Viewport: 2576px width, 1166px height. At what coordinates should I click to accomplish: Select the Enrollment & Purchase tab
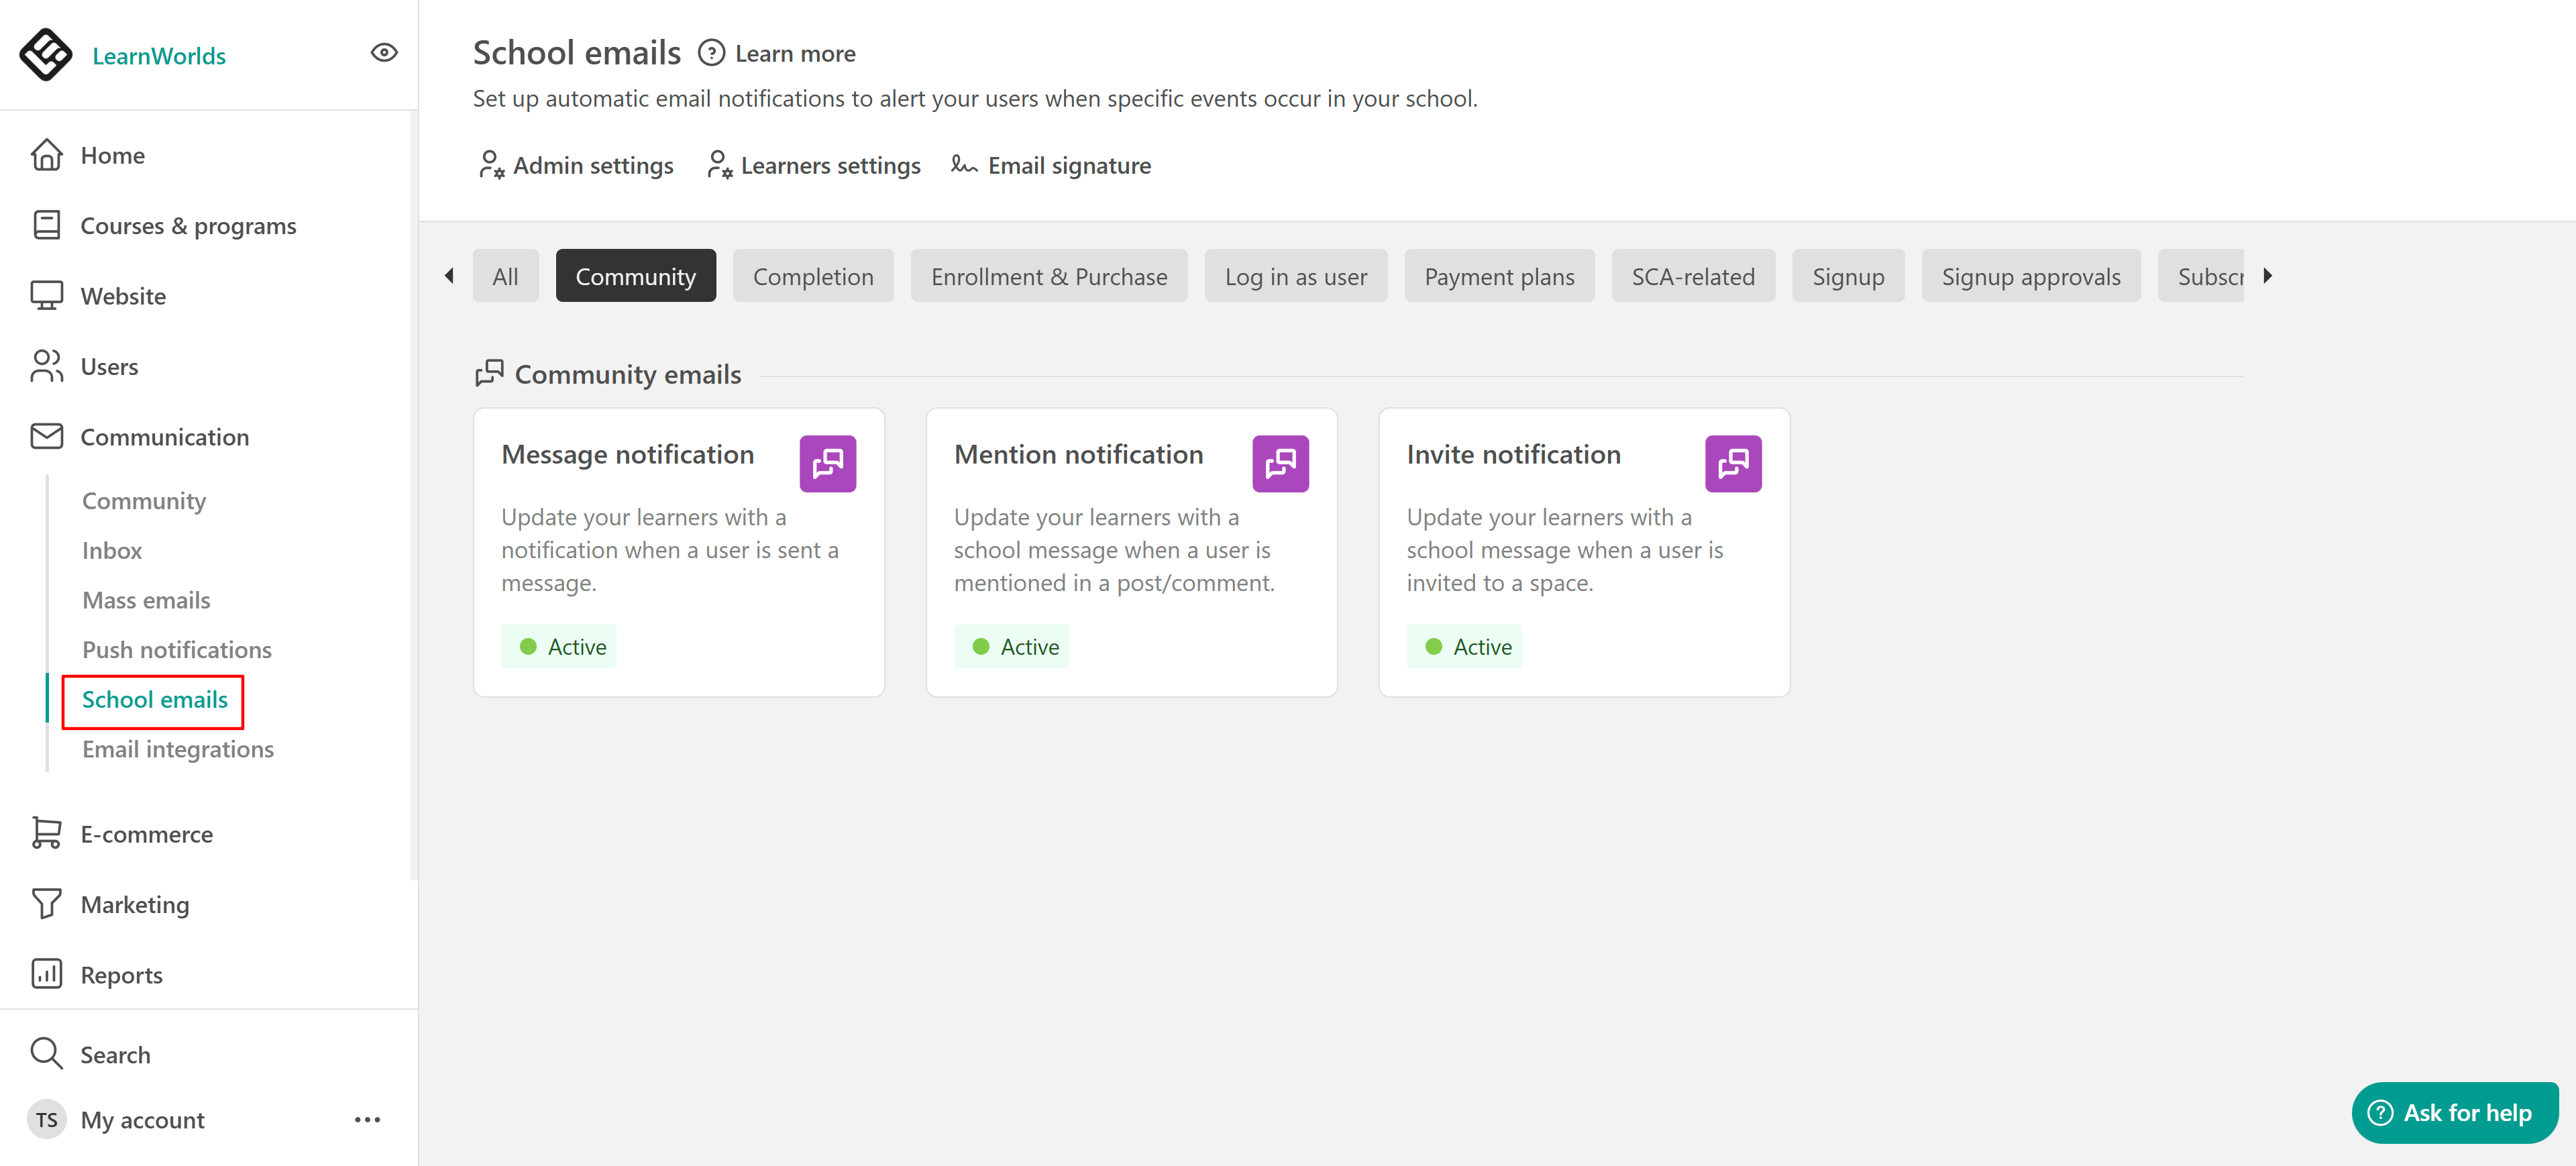pos(1048,276)
